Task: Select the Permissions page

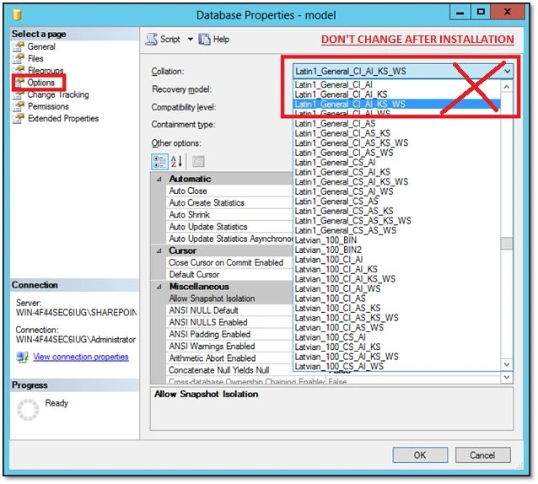Action: [48, 107]
